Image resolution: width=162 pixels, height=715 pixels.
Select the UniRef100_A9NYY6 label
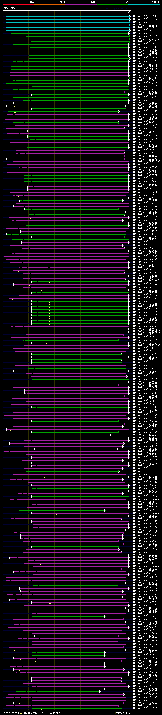(x=145, y=83)
